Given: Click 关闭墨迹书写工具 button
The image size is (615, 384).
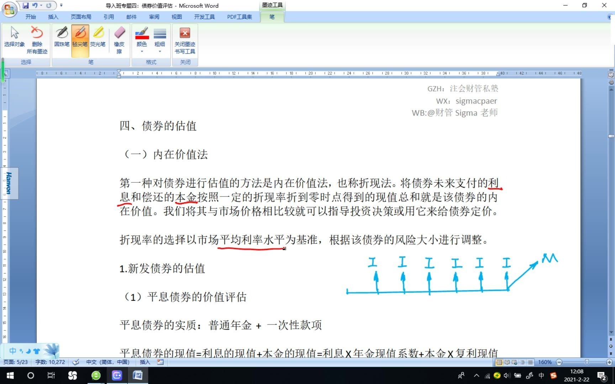Looking at the screenshot, I should pyautogui.click(x=185, y=40).
